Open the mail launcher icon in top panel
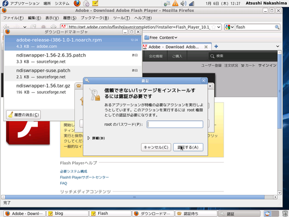This screenshot has height=217, width=289. point(86,3)
